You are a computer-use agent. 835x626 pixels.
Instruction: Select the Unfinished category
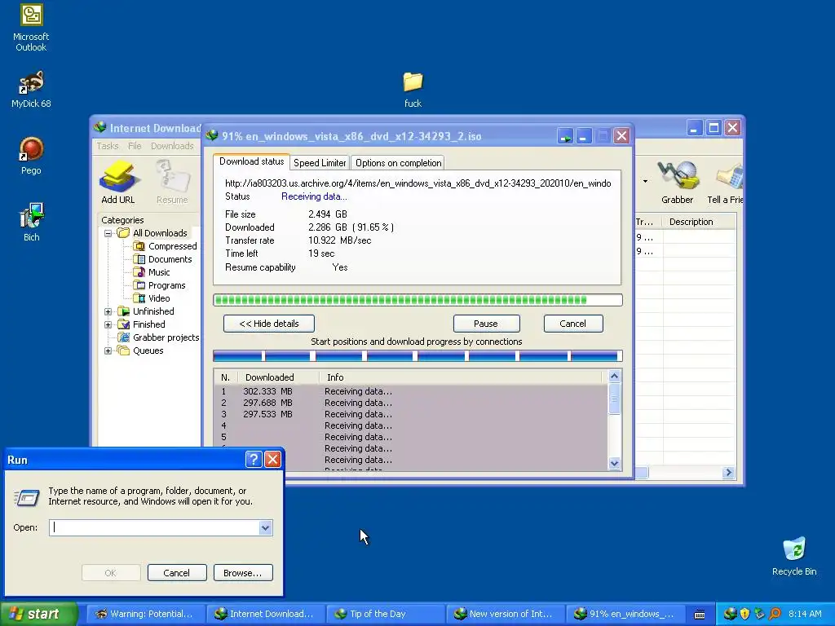[x=153, y=311]
